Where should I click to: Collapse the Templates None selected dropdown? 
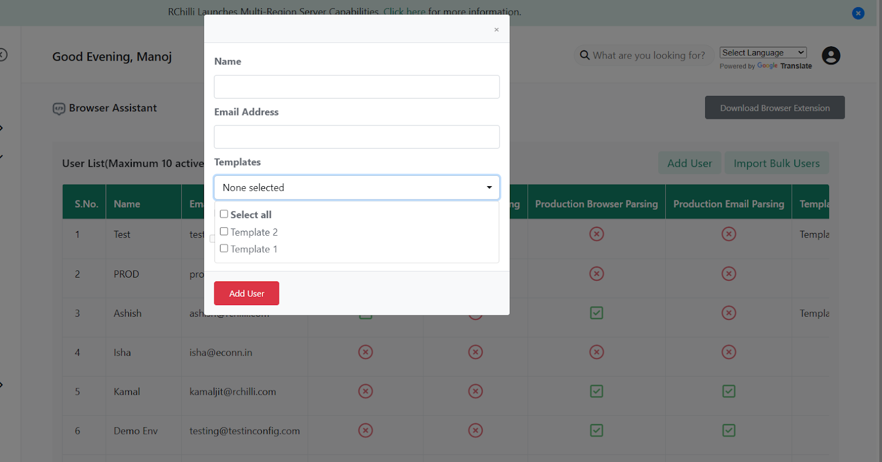tap(357, 188)
